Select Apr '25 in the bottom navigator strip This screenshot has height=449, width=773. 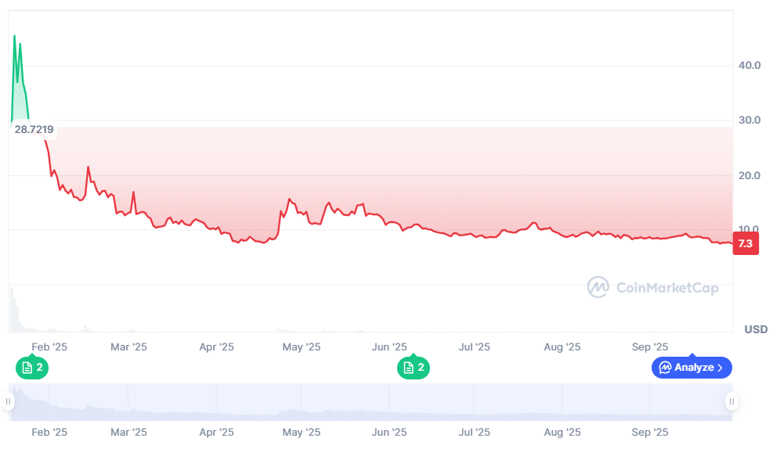(216, 432)
